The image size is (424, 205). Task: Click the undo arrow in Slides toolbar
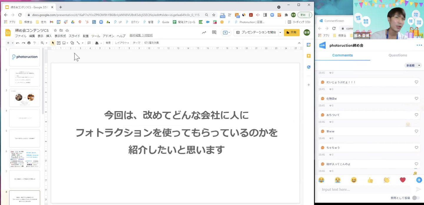(x=18, y=43)
